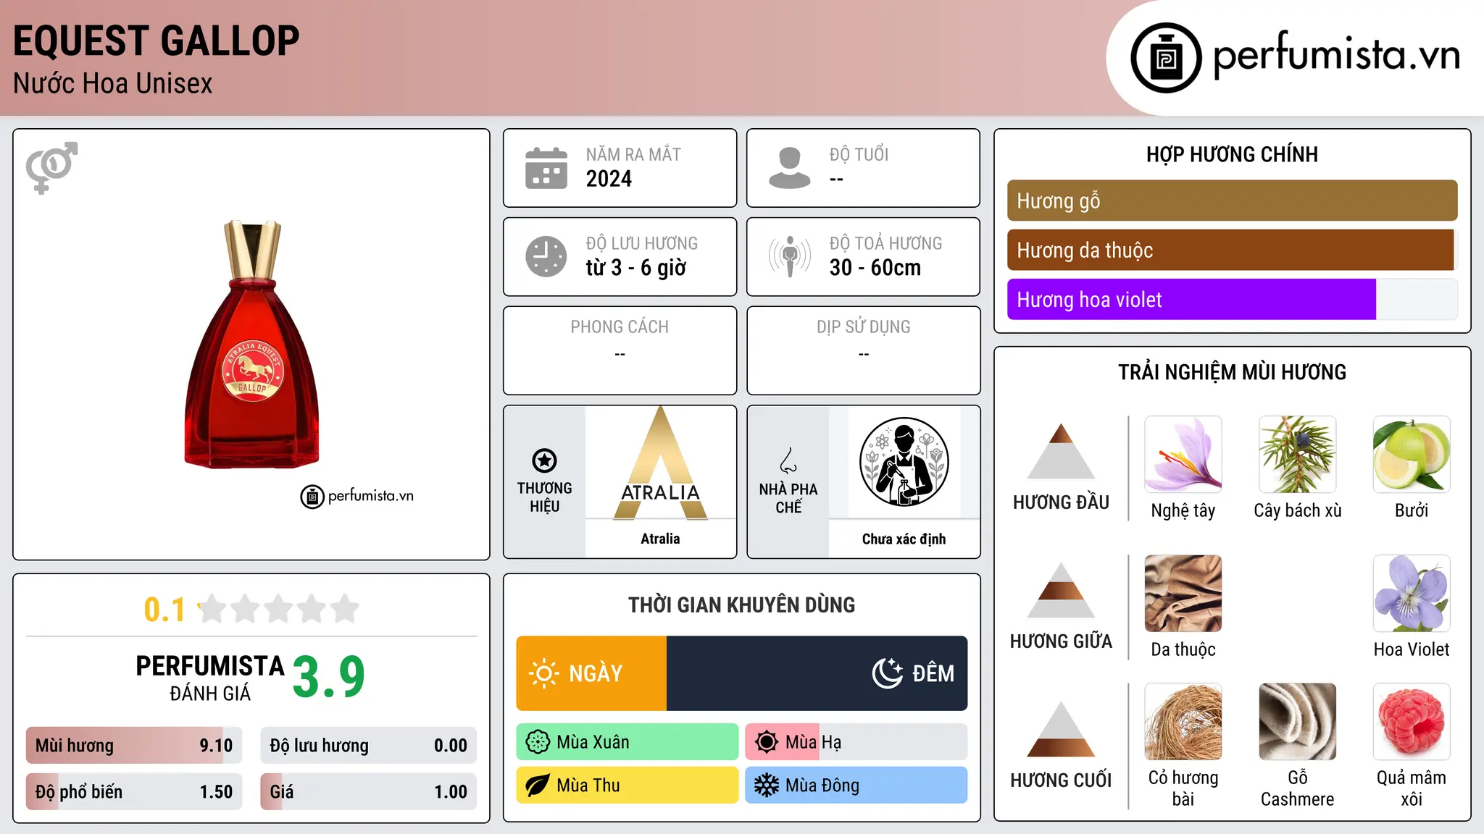This screenshot has height=834, width=1484.
Task: Click the person icon beside Độ tuổi
Action: pos(790,168)
